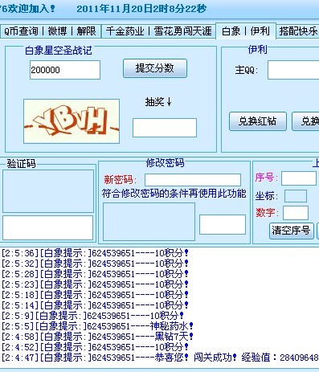Select the 黑钻7天 log line
Screen dimensions: 319x372
(97, 337)
